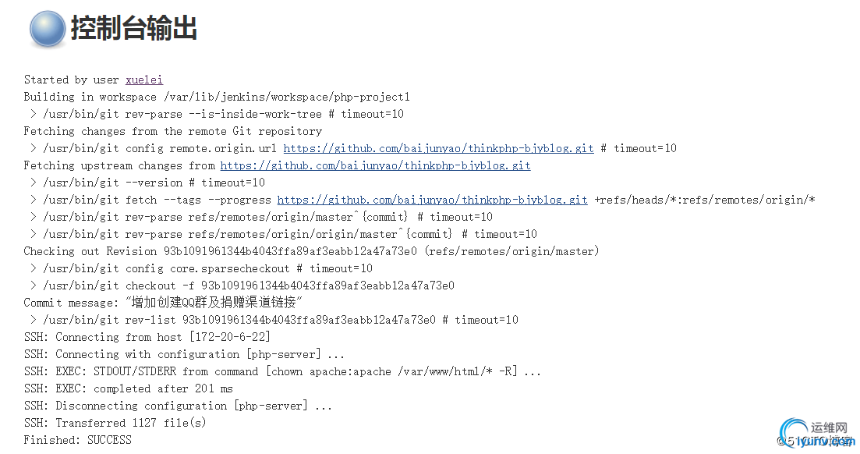Image resolution: width=860 pixels, height=454 pixels.
Task: Click the SSH: Connecting from host line
Action: coord(147,336)
